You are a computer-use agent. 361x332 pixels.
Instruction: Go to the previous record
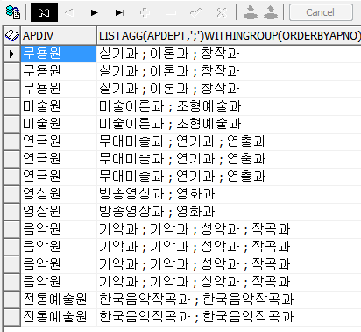coord(69,12)
